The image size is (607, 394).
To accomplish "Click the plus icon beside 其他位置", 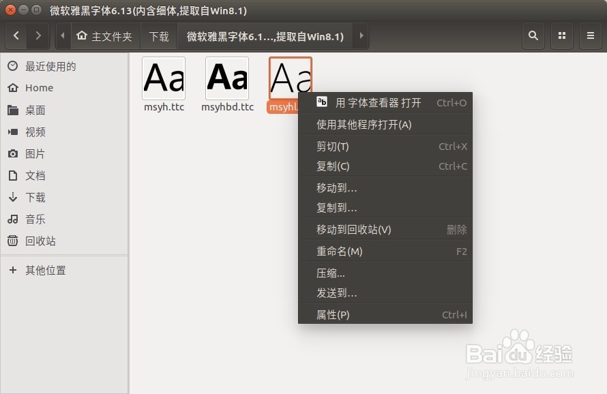I will [x=13, y=270].
